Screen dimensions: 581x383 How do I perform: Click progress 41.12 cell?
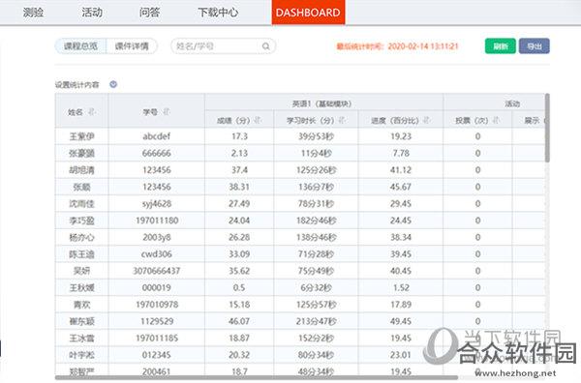pos(401,170)
